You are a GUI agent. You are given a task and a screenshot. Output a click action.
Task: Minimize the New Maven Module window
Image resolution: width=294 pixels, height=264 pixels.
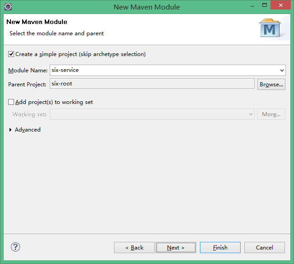click(x=252, y=6)
